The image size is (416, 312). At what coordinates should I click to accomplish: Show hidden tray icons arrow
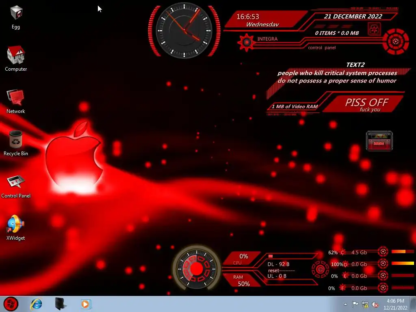[345, 304]
